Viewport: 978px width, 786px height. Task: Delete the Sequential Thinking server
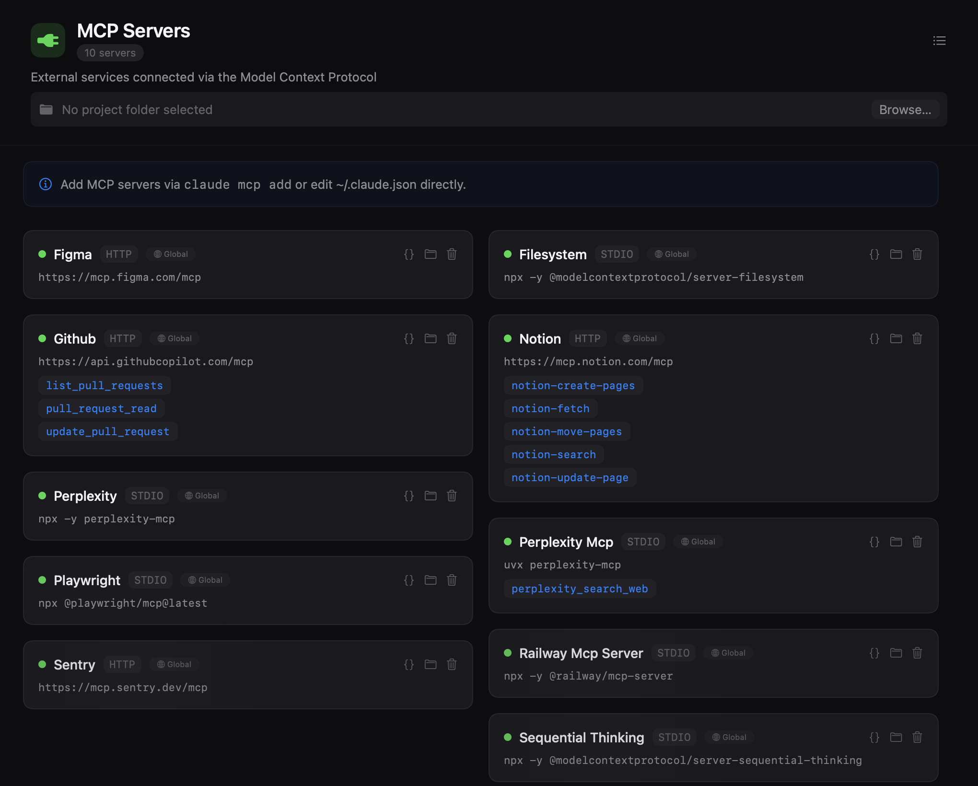(917, 738)
